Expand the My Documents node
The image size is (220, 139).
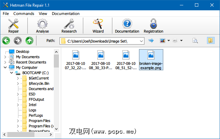click(5, 57)
